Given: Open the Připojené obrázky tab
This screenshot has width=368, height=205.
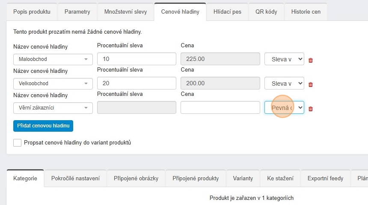Looking at the screenshot, I should coord(136,178).
